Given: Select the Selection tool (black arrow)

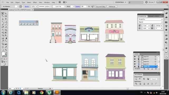Looking at the screenshot, I should point(3,13).
